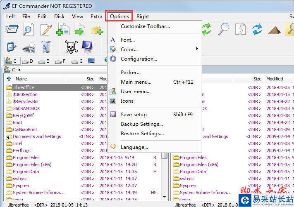Click the move files icon with green arrow

[79, 29]
